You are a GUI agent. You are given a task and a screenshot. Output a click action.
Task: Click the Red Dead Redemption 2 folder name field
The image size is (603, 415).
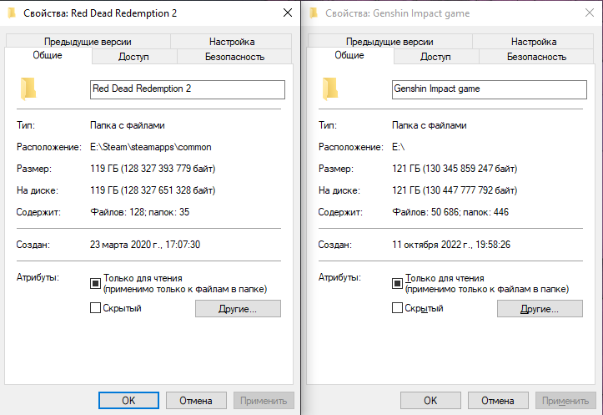point(187,89)
